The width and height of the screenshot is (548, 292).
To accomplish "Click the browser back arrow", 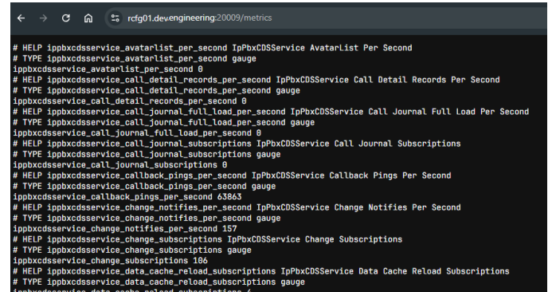I will point(21,18).
